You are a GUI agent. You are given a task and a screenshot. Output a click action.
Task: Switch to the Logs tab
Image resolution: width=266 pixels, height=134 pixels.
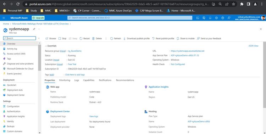(77, 80)
